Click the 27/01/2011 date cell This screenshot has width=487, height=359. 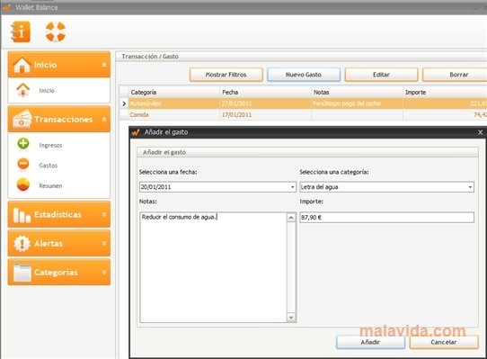pos(266,103)
